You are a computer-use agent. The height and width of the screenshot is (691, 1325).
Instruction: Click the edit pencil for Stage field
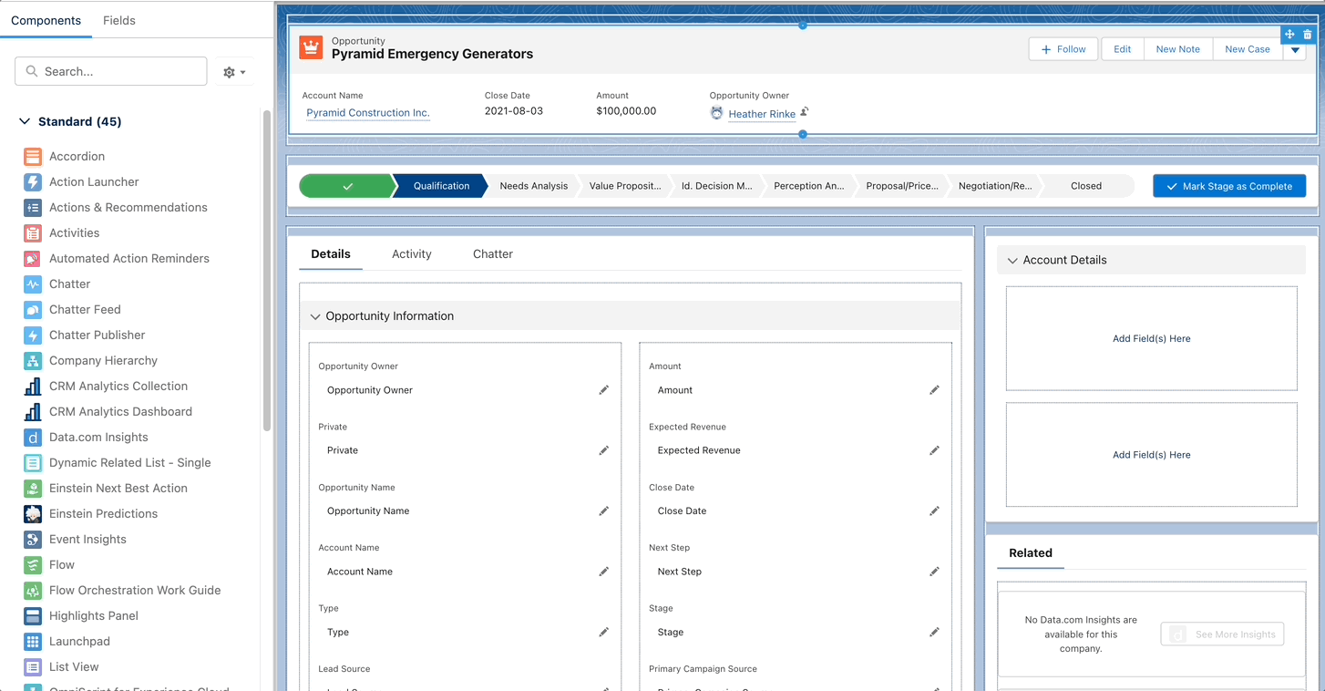coord(934,632)
